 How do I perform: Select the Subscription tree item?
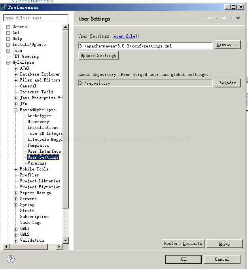[34, 217]
